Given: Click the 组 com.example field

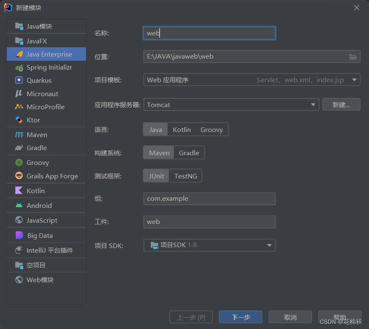Looking at the screenshot, I should [x=209, y=199].
